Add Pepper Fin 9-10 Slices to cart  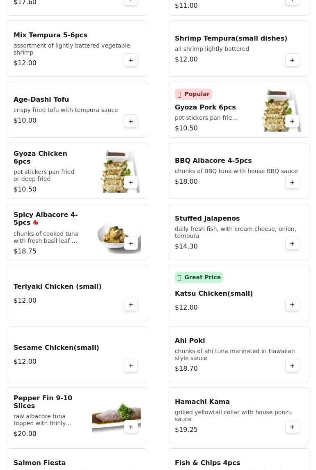click(131, 427)
